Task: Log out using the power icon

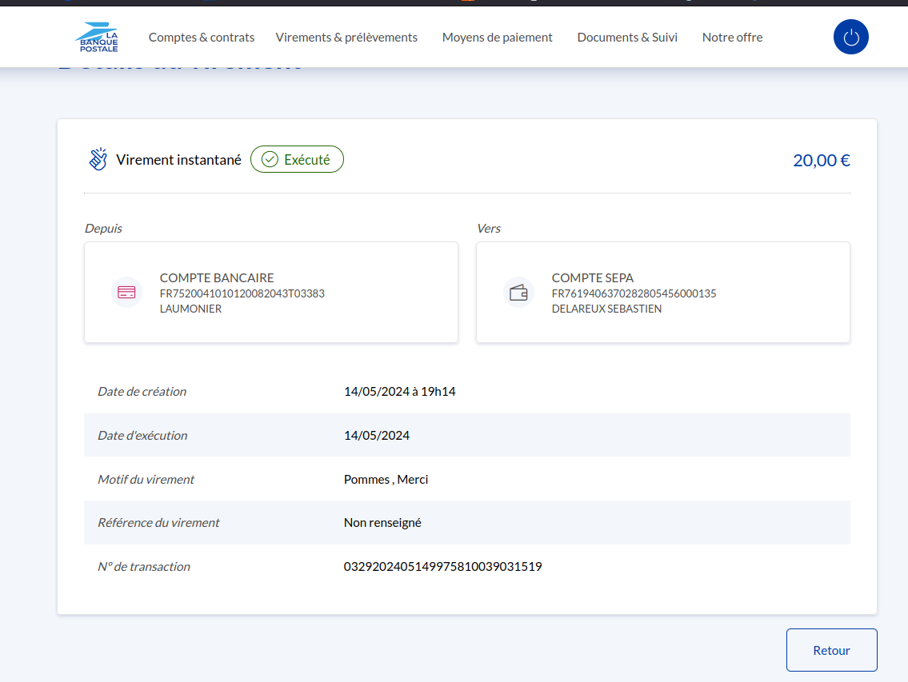Action: click(x=850, y=37)
